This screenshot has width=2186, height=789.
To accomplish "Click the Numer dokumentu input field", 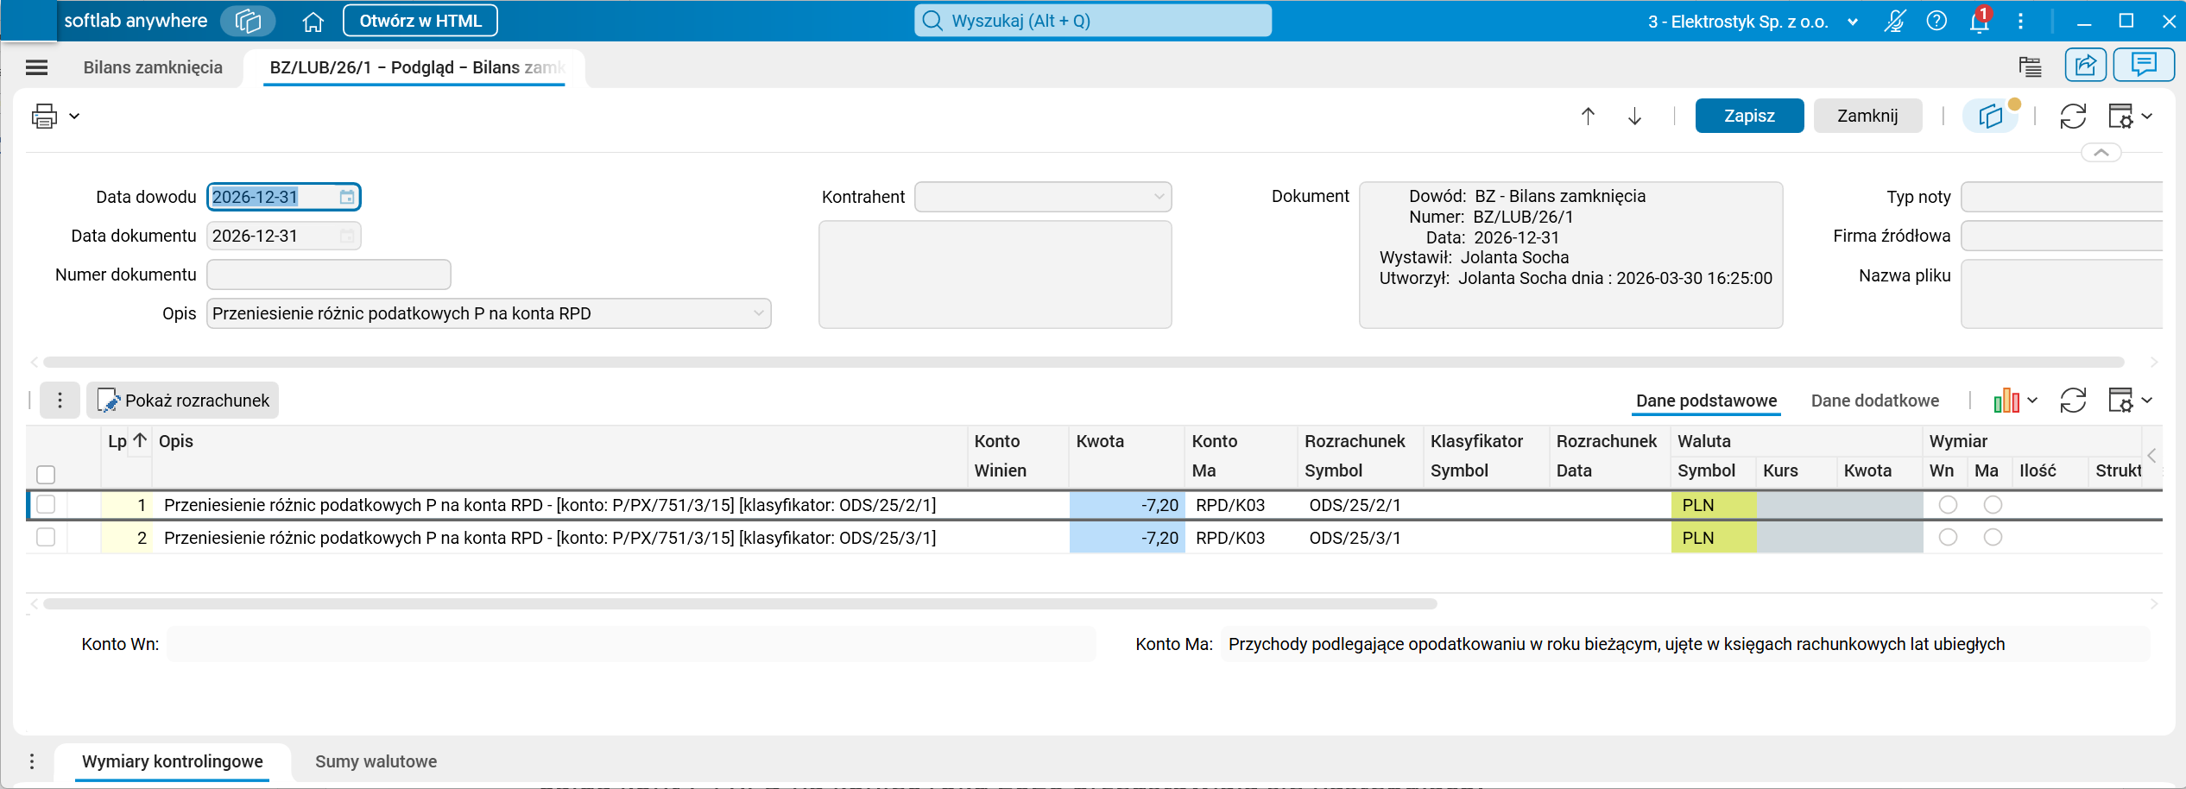I will click(x=329, y=275).
